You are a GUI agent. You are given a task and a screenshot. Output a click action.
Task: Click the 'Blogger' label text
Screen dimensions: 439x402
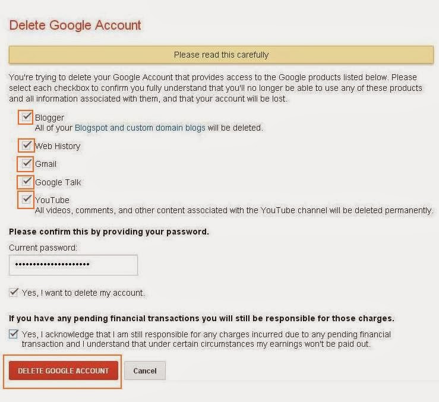[49, 118]
